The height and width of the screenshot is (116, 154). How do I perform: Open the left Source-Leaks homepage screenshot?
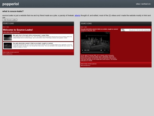click(x=38, y=38)
